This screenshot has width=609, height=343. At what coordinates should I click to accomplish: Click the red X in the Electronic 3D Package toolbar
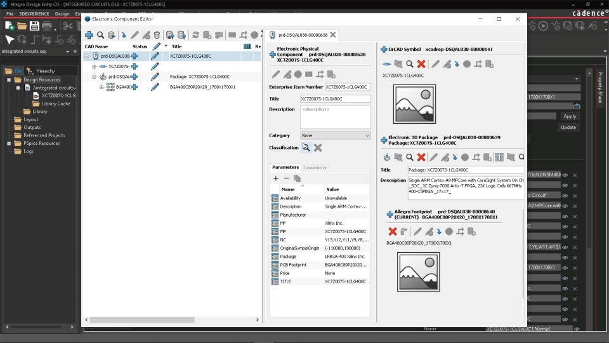click(x=421, y=157)
